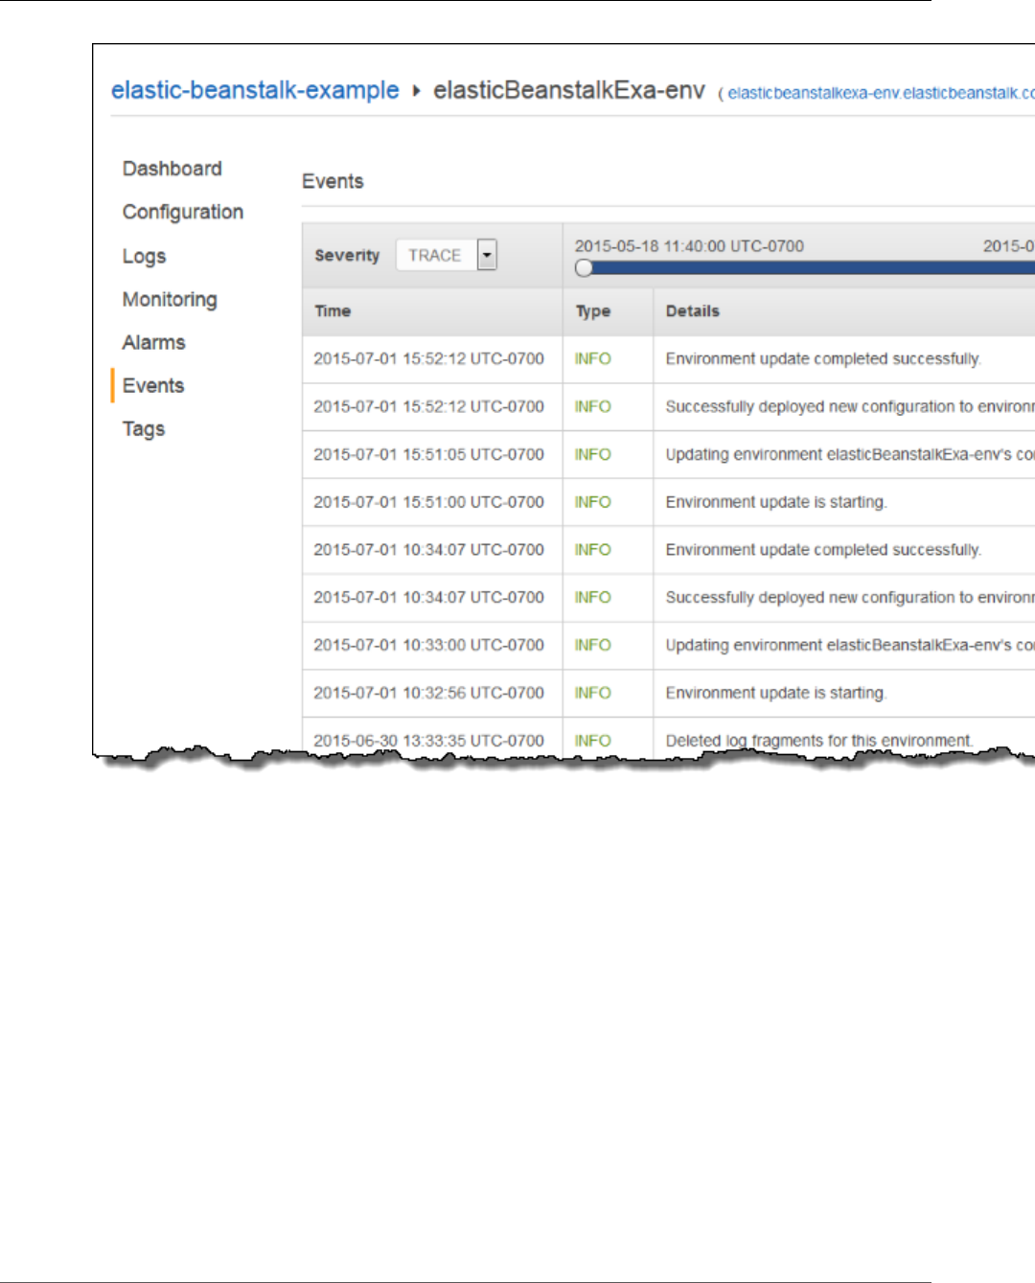The height and width of the screenshot is (1283, 1035).
Task: Click the Severity dropdown arrow button
Action: click(x=487, y=255)
